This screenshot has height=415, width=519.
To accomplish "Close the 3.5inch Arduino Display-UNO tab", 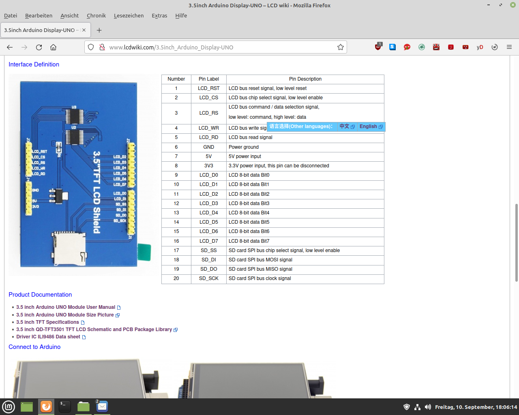I will tap(84, 30).
